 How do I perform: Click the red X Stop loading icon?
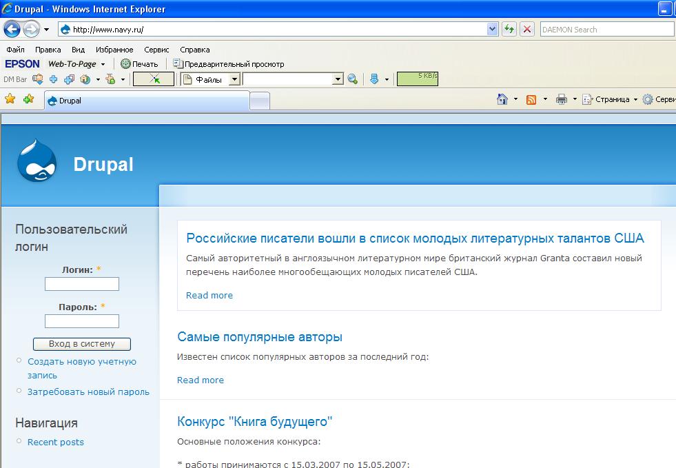pos(527,30)
